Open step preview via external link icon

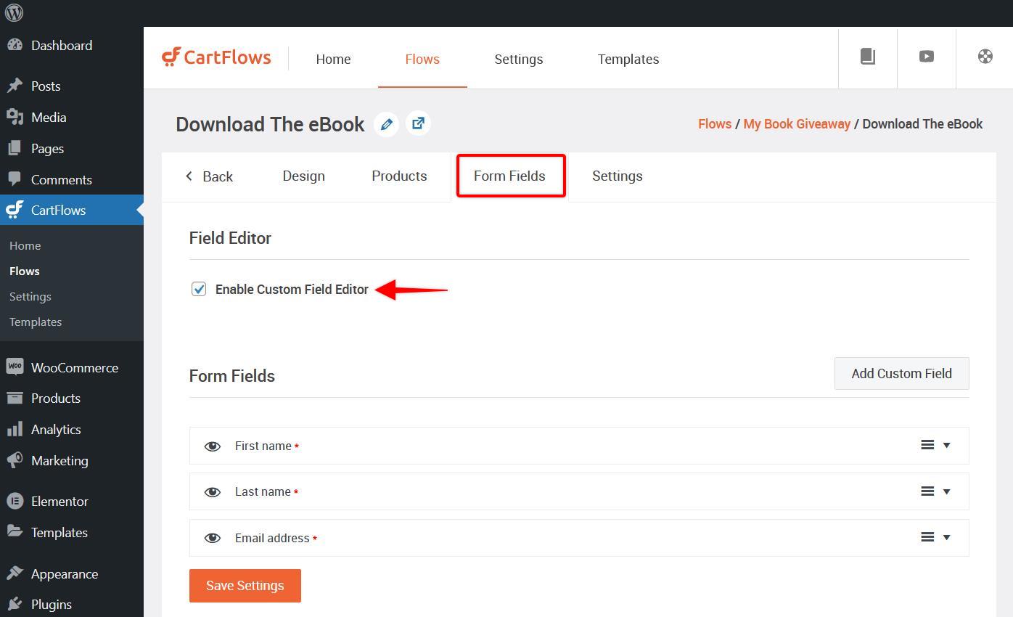point(418,123)
